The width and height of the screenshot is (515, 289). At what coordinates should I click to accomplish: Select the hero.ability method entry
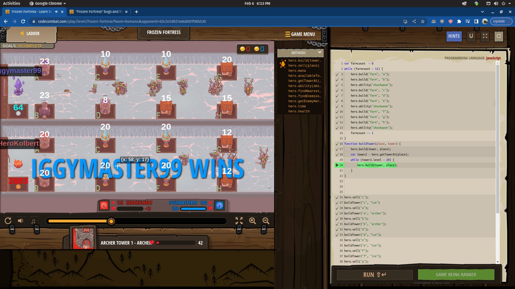pos(305,86)
